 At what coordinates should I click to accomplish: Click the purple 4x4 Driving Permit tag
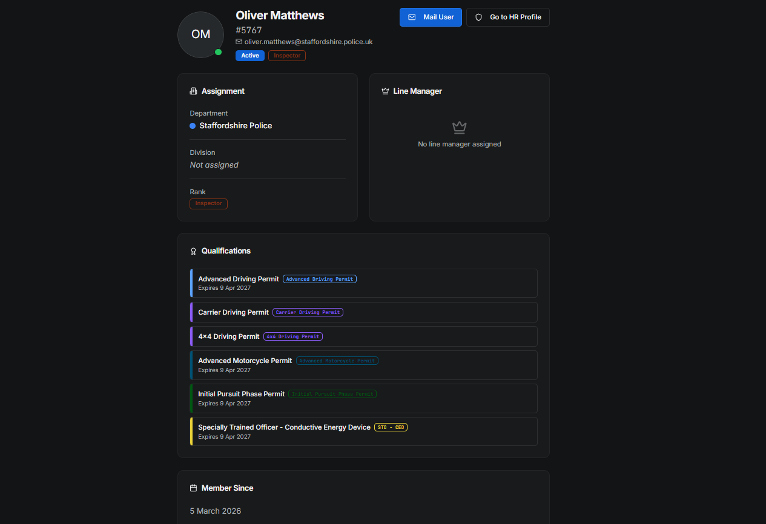[x=293, y=336]
